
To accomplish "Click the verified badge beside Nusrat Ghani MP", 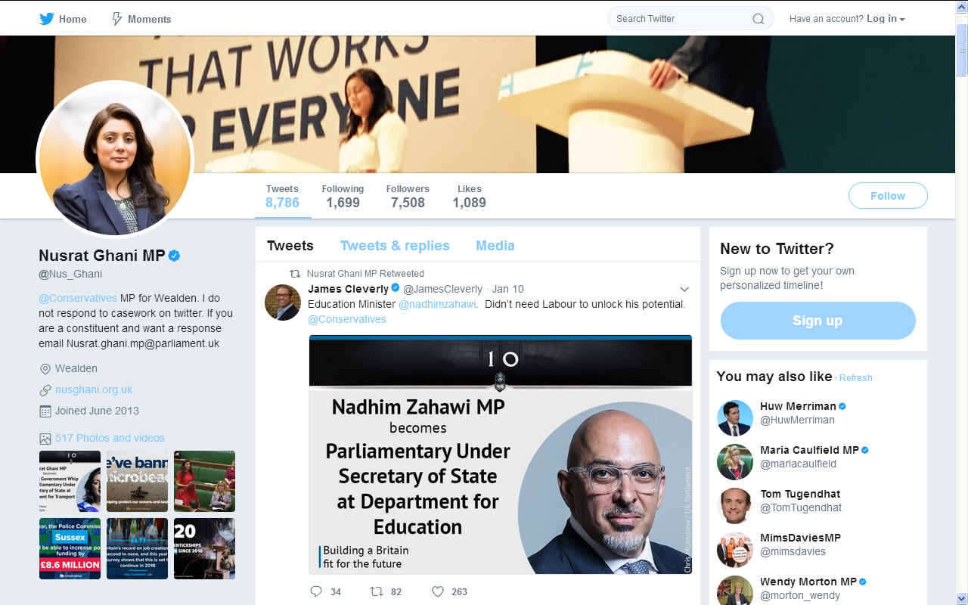I will click(174, 256).
